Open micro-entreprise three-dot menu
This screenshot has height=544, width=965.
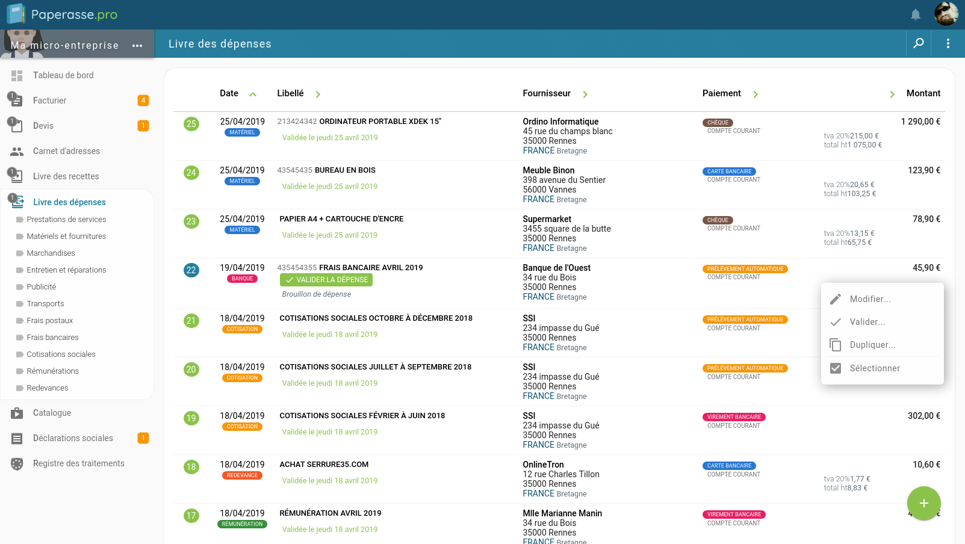(x=137, y=46)
